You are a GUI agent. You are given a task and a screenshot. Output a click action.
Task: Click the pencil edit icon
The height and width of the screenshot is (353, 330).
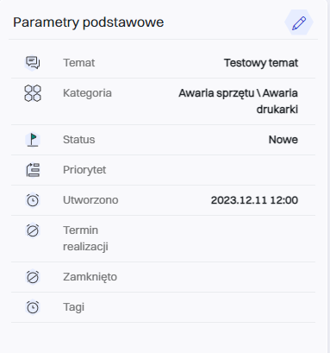click(x=299, y=22)
